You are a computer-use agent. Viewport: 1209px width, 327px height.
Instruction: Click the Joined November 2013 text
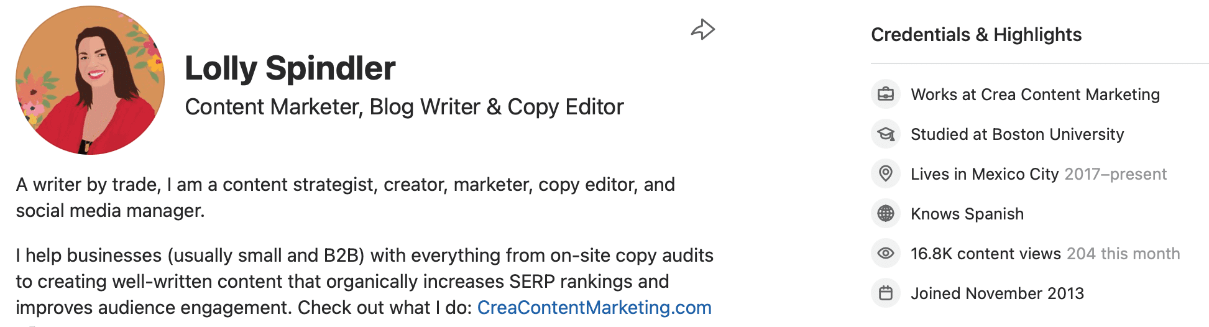(997, 293)
